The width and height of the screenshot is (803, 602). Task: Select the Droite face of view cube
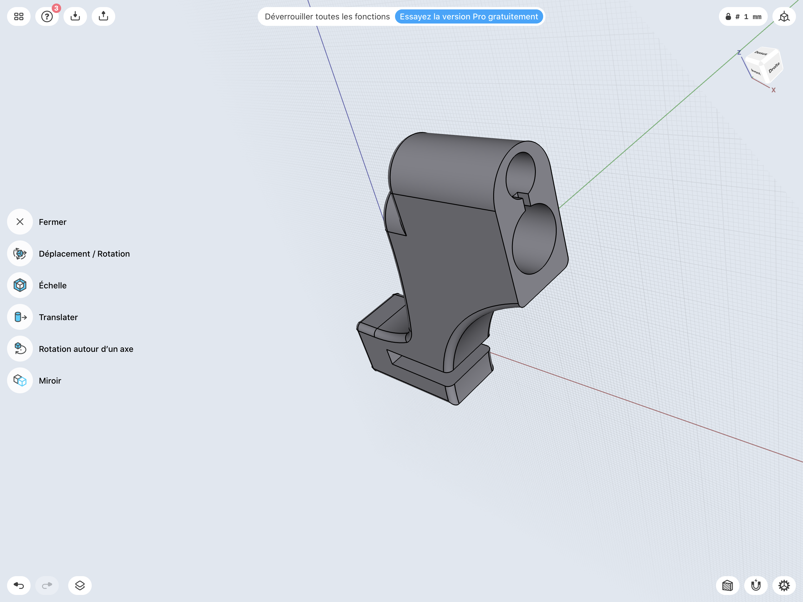[x=774, y=68]
